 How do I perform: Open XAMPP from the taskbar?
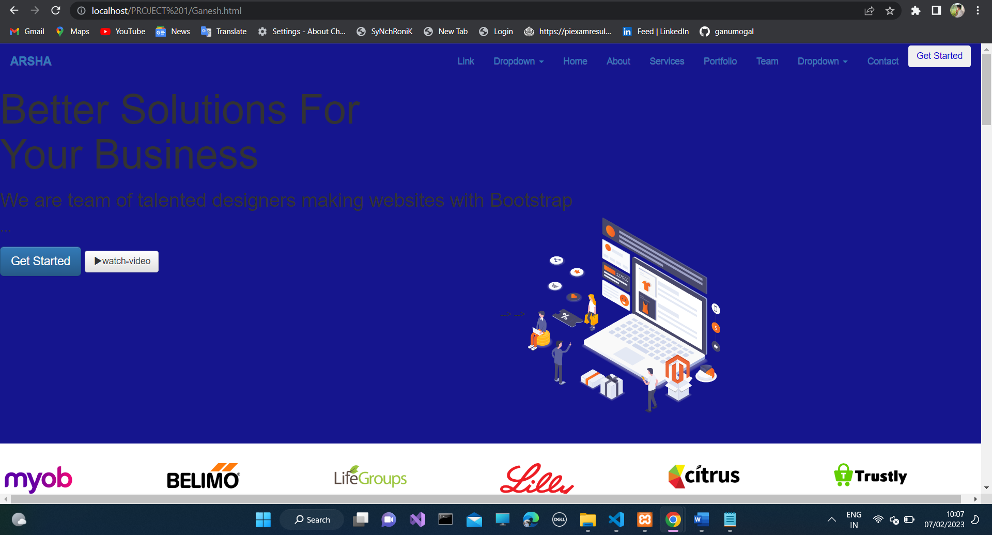point(644,519)
